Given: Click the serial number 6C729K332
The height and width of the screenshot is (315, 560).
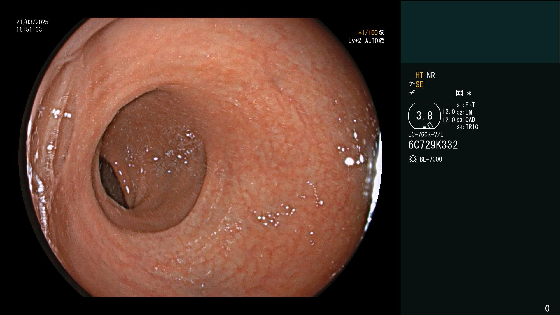Looking at the screenshot, I should coord(433,145).
